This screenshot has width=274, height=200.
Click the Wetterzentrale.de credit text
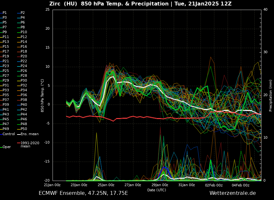click(232, 193)
